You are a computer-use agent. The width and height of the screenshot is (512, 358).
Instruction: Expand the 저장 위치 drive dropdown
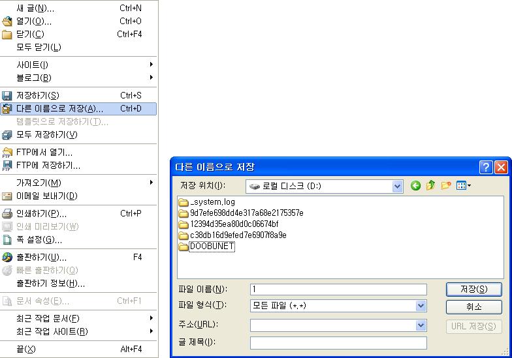pos(397,186)
